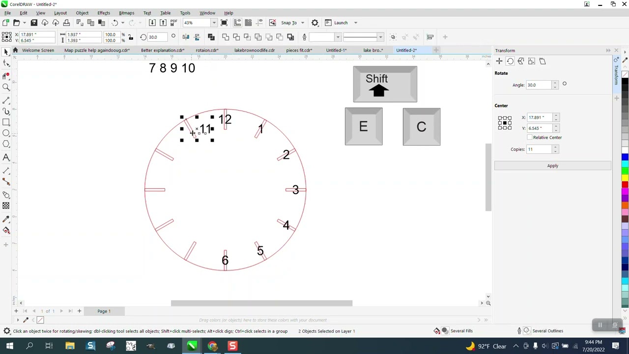Toggle the Snap off icon

pos(273,23)
